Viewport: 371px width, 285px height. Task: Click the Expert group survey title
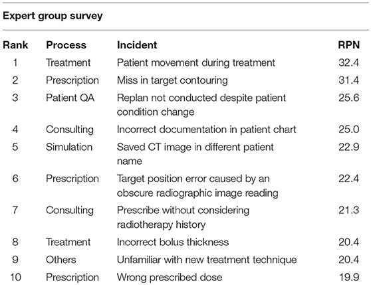(53, 17)
